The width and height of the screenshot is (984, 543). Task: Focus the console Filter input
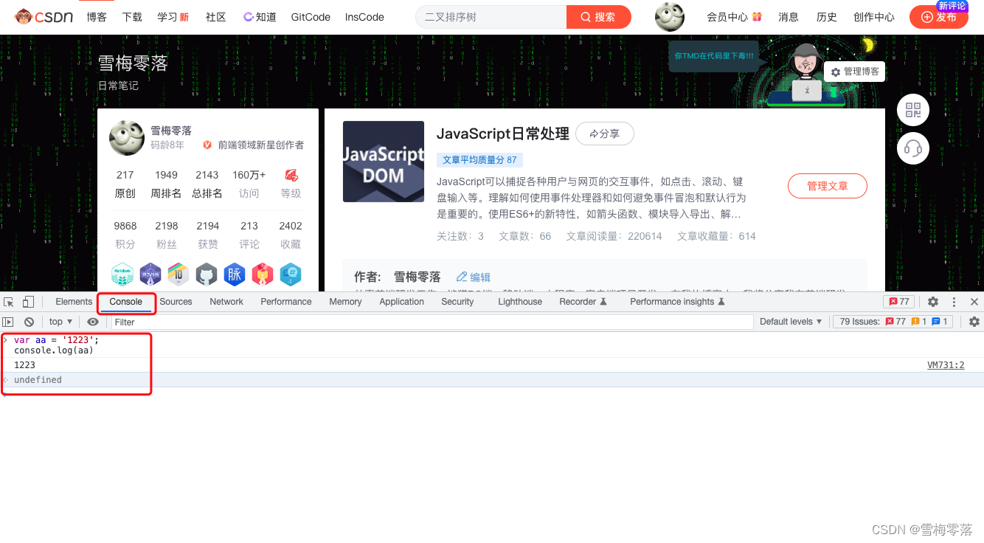tap(432, 322)
